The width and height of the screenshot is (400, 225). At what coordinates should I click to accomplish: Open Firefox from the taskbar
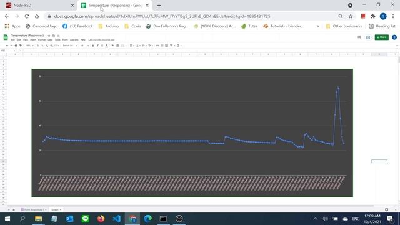(101, 219)
